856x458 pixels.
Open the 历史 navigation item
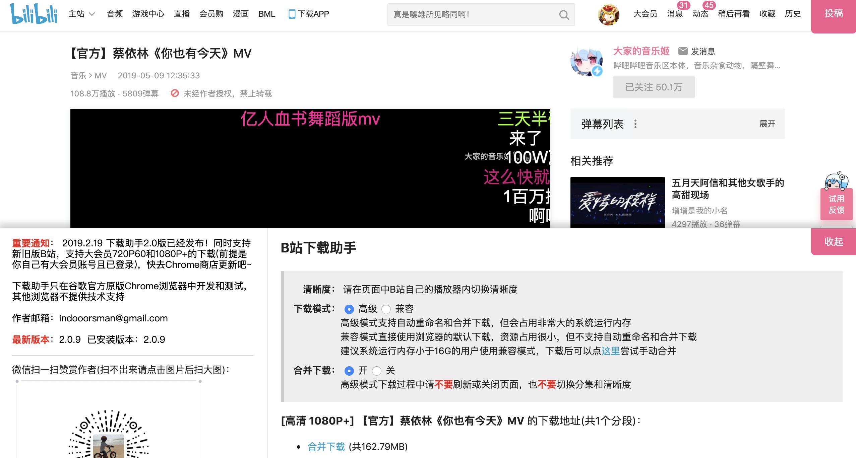point(793,14)
